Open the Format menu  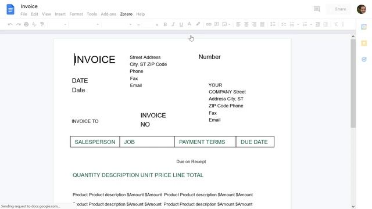coord(76,14)
